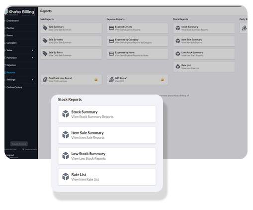Screen dimensions: 253x210
Task: Click the Khata Billing logo
Action: pos(20,12)
